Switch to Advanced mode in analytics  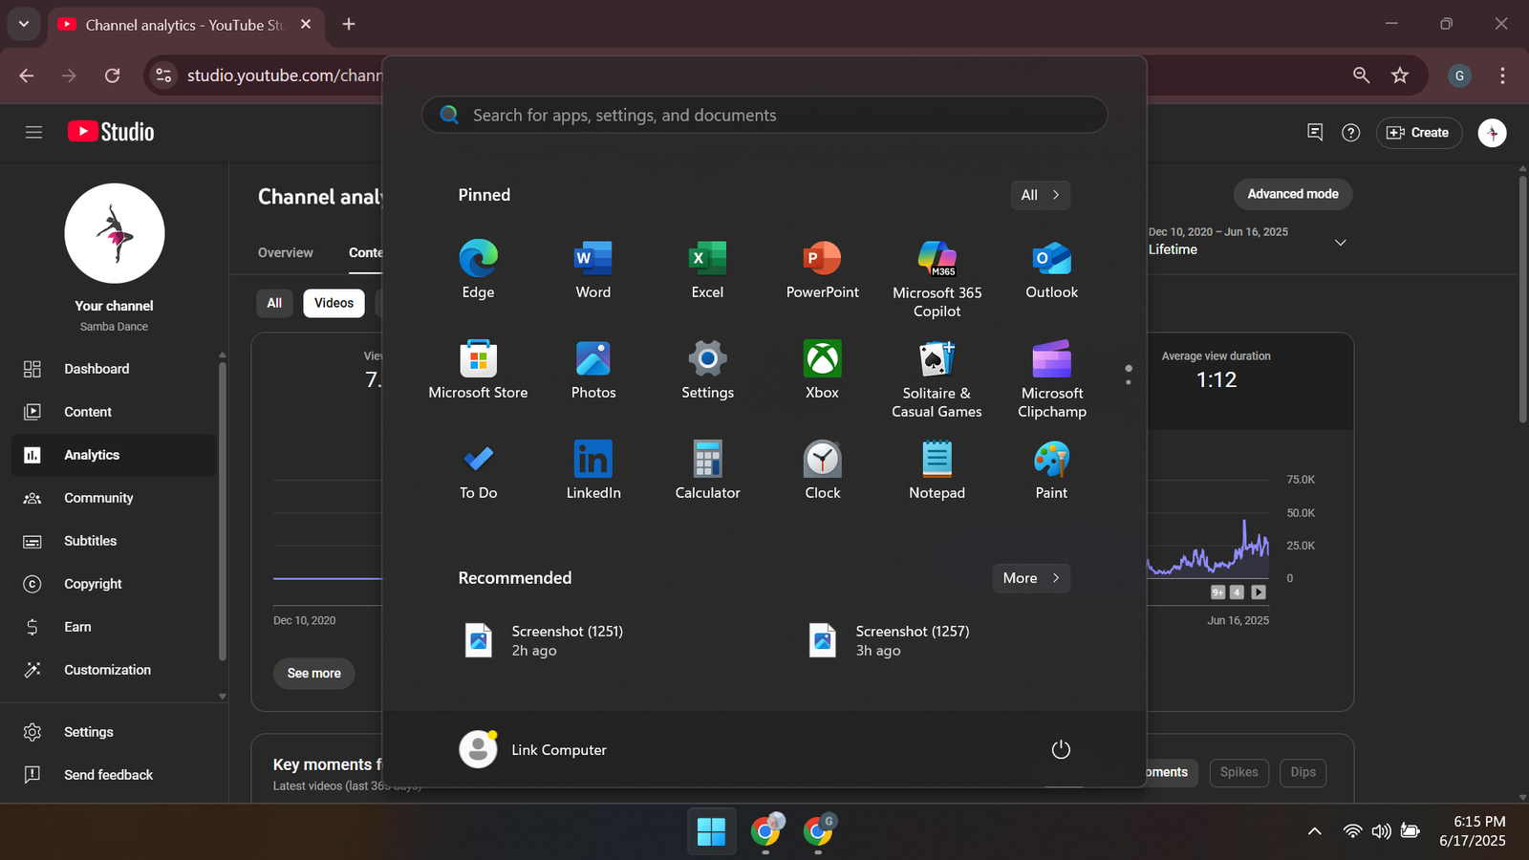1293,194
